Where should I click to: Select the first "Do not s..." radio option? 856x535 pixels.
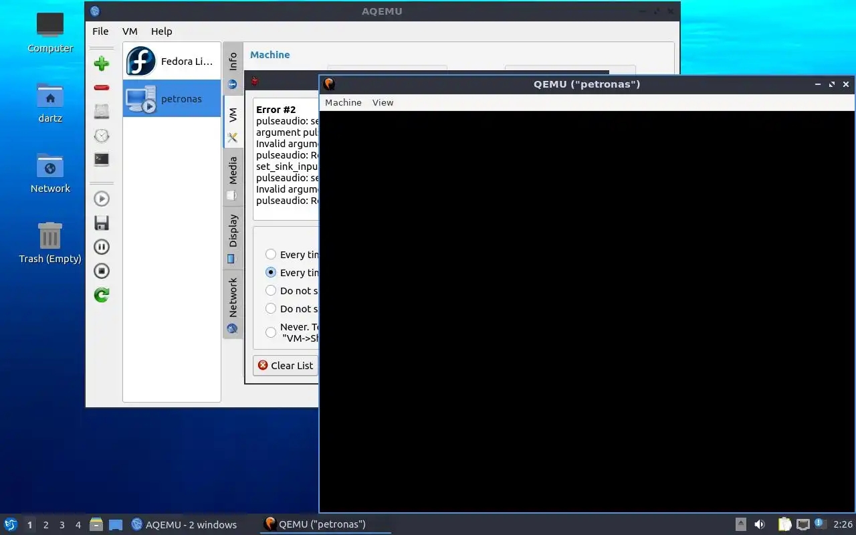[271, 290]
